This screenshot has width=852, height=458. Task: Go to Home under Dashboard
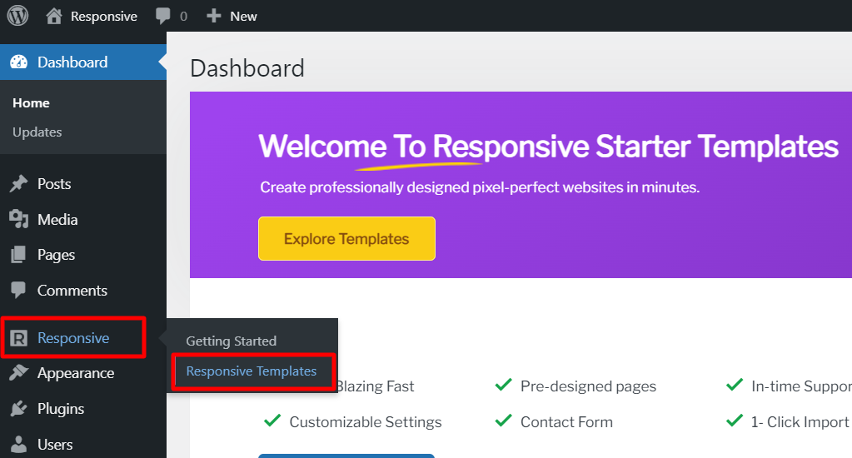31,102
